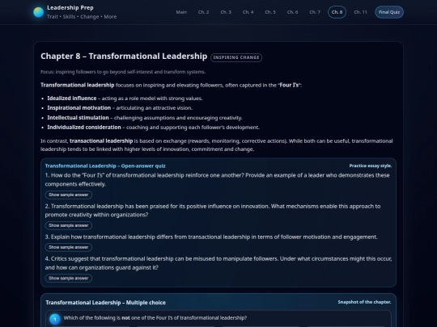Click the question 1 number badge
The image size is (437, 327).
click(x=55, y=319)
